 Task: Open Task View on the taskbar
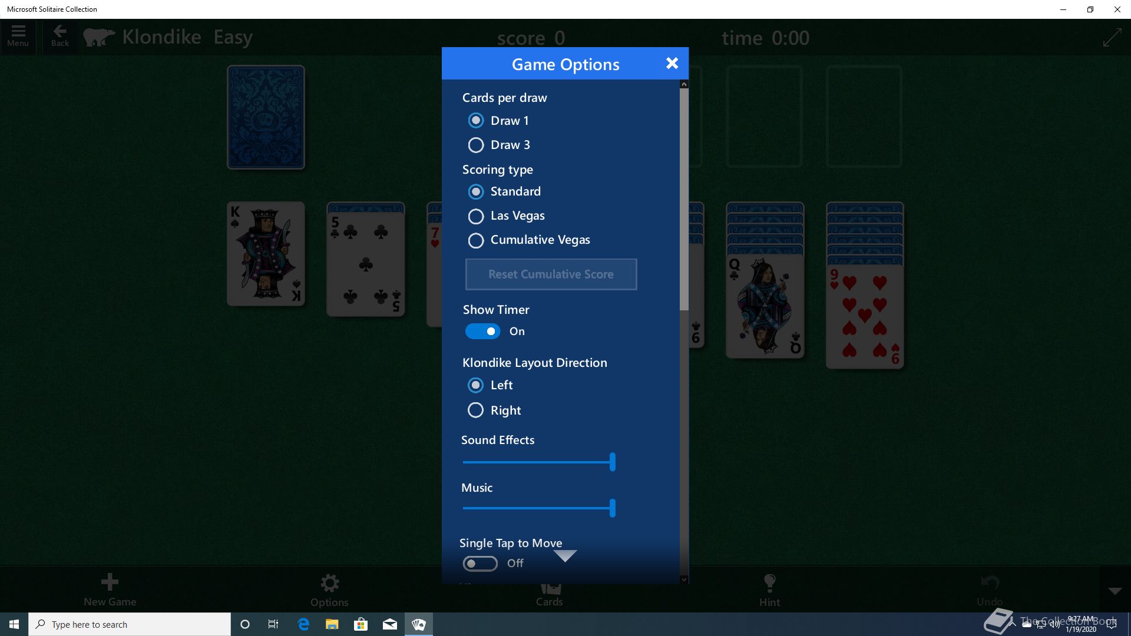[273, 624]
